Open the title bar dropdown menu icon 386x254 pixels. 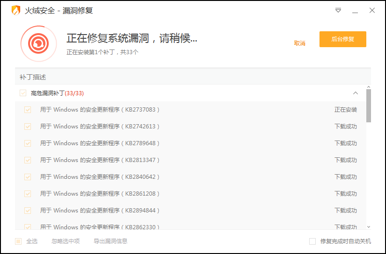[x=338, y=10]
